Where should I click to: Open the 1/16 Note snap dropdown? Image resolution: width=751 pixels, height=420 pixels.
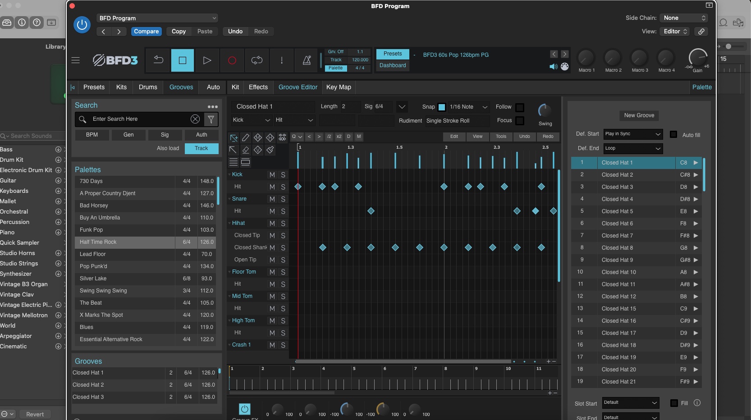[x=469, y=107]
